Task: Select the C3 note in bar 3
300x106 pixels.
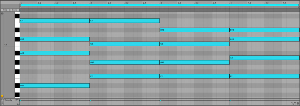Action: 194,44
